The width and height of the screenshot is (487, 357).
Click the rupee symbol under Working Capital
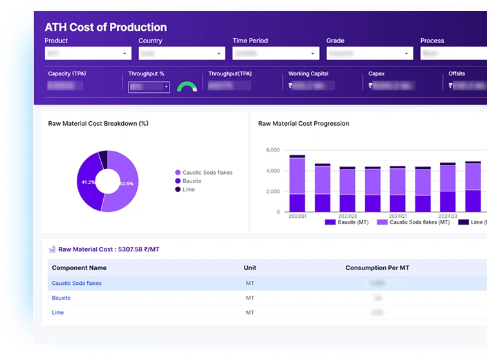290,86
